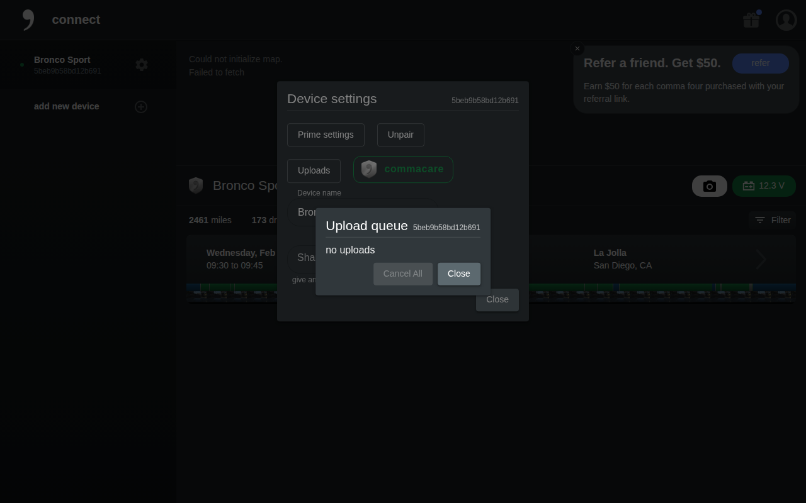
Task: Click the shield icon beside Bronco Sport title
Action: pyautogui.click(x=196, y=185)
